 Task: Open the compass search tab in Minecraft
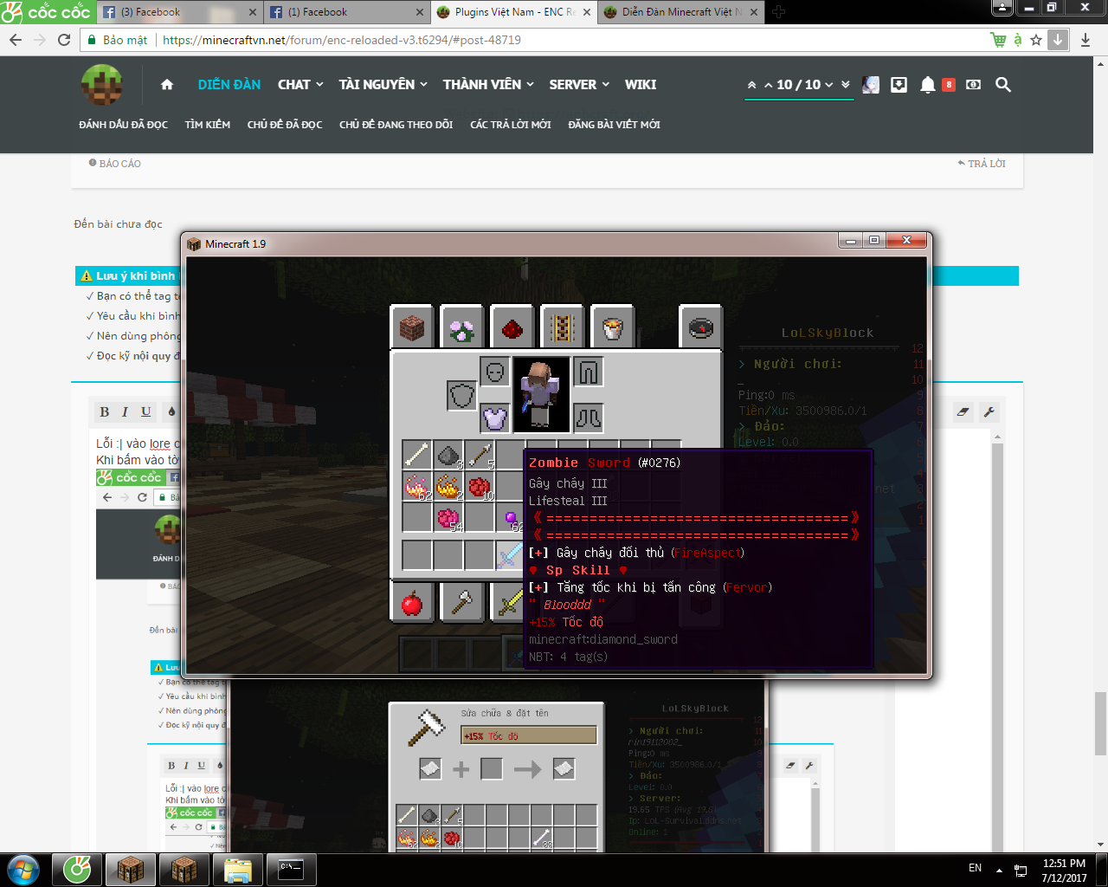(x=700, y=328)
